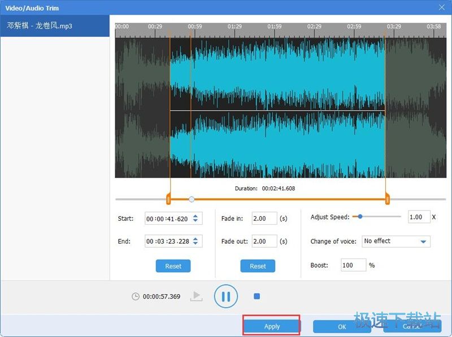Click the 01:59 mark on the timeline ruler
Image resolution: width=452 pixels, height=337 pixels.
pyautogui.click(x=274, y=26)
